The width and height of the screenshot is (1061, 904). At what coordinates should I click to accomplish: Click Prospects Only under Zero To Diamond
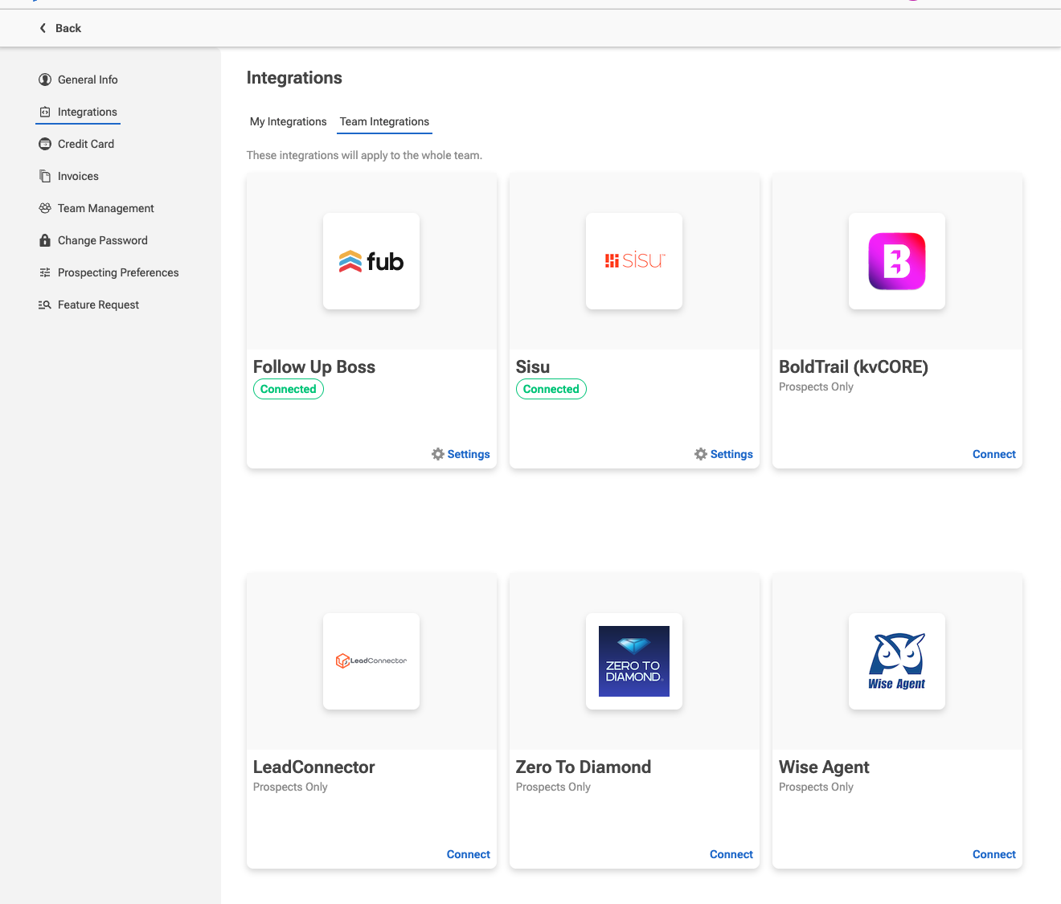coord(553,787)
